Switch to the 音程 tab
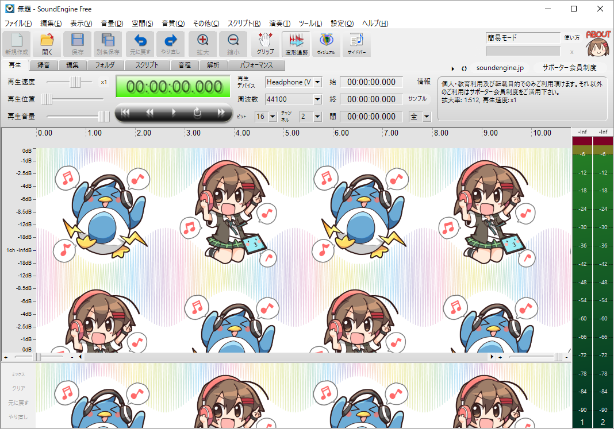This screenshot has height=429, width=614. (x=185, y=65)
